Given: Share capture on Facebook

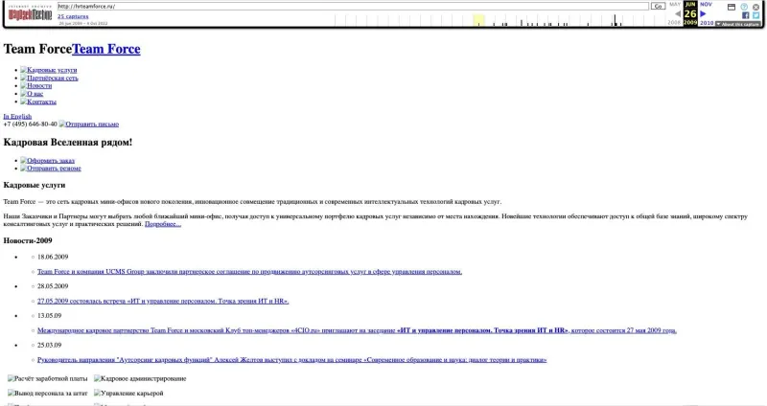Looking at the screenshot, I should tap(746, 15).
